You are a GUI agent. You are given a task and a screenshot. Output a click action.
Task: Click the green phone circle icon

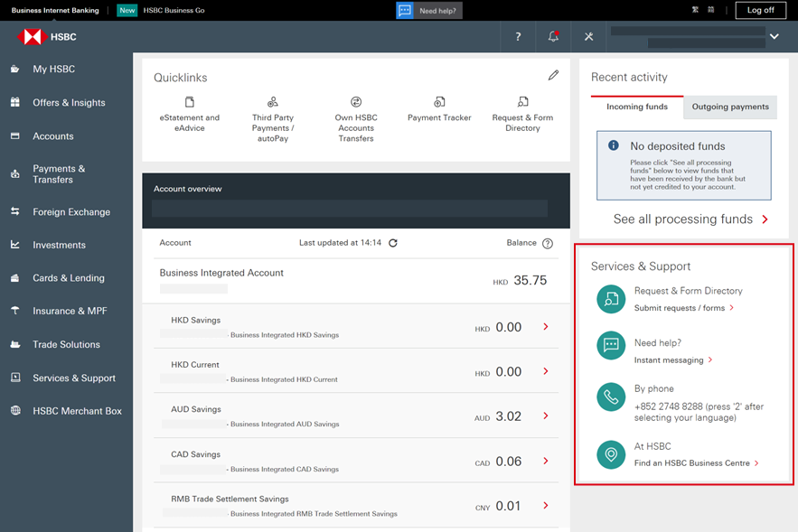coord(611,397)
